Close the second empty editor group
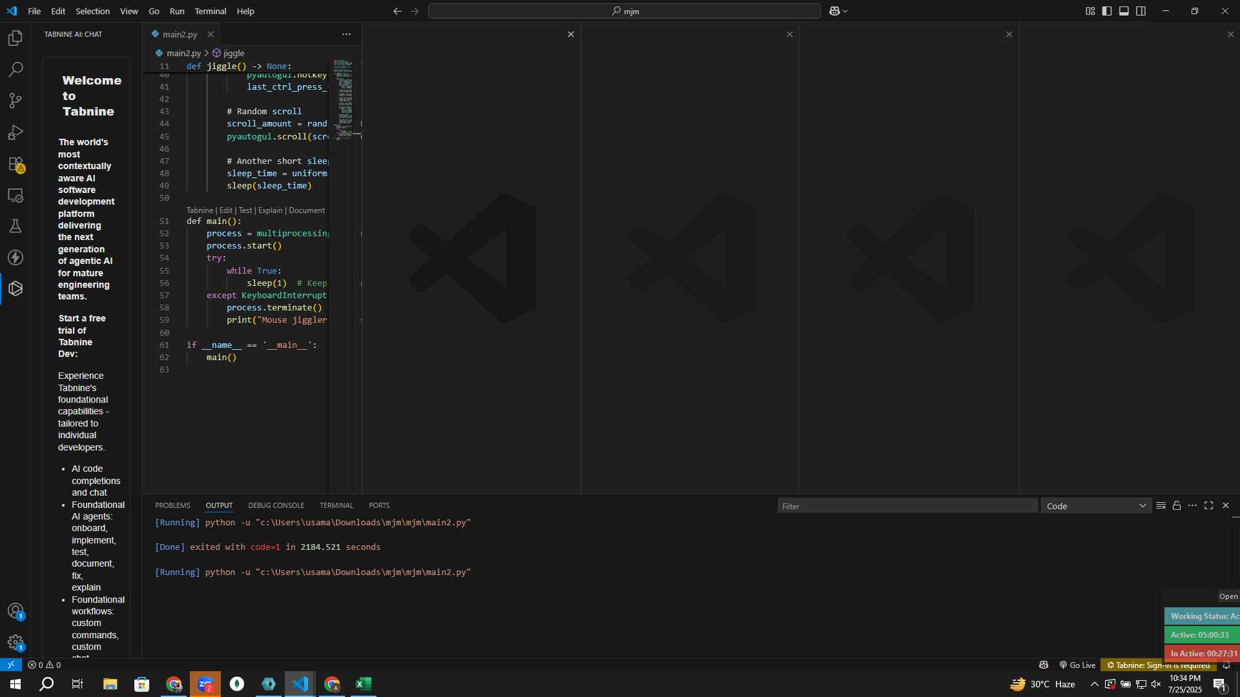This screenshot has width=1240, height=697. tap(789, 34)
